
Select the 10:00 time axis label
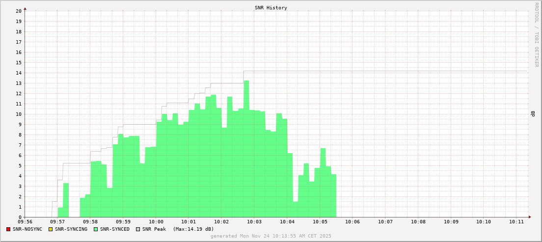[x=156, y=222]
